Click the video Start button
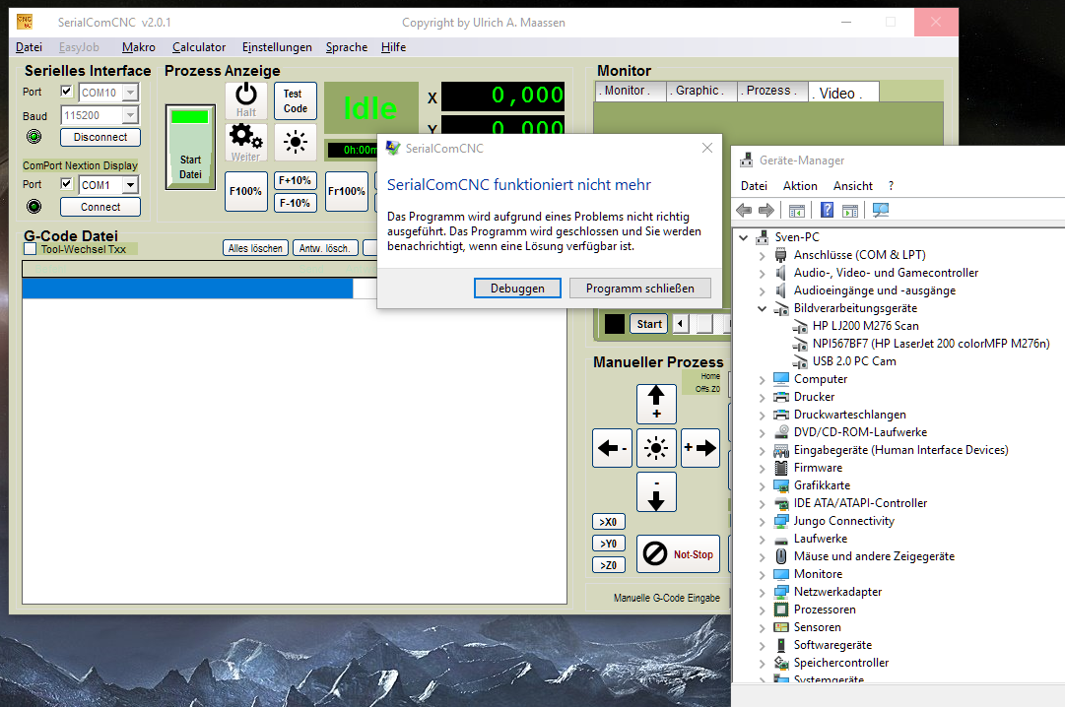This screenshot has height=707, width=1065. [x=648, y=324]
